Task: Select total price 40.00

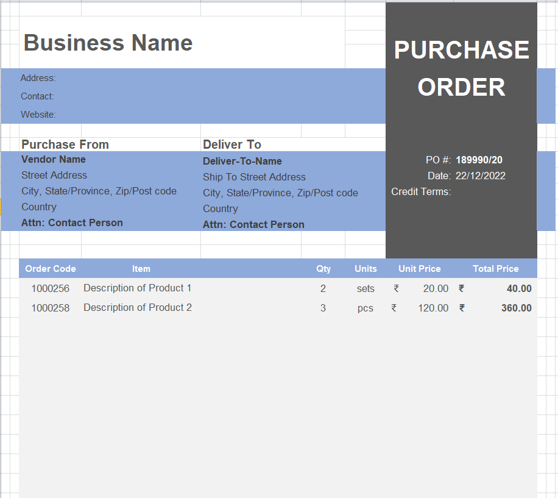Action: tap(519, 288)
